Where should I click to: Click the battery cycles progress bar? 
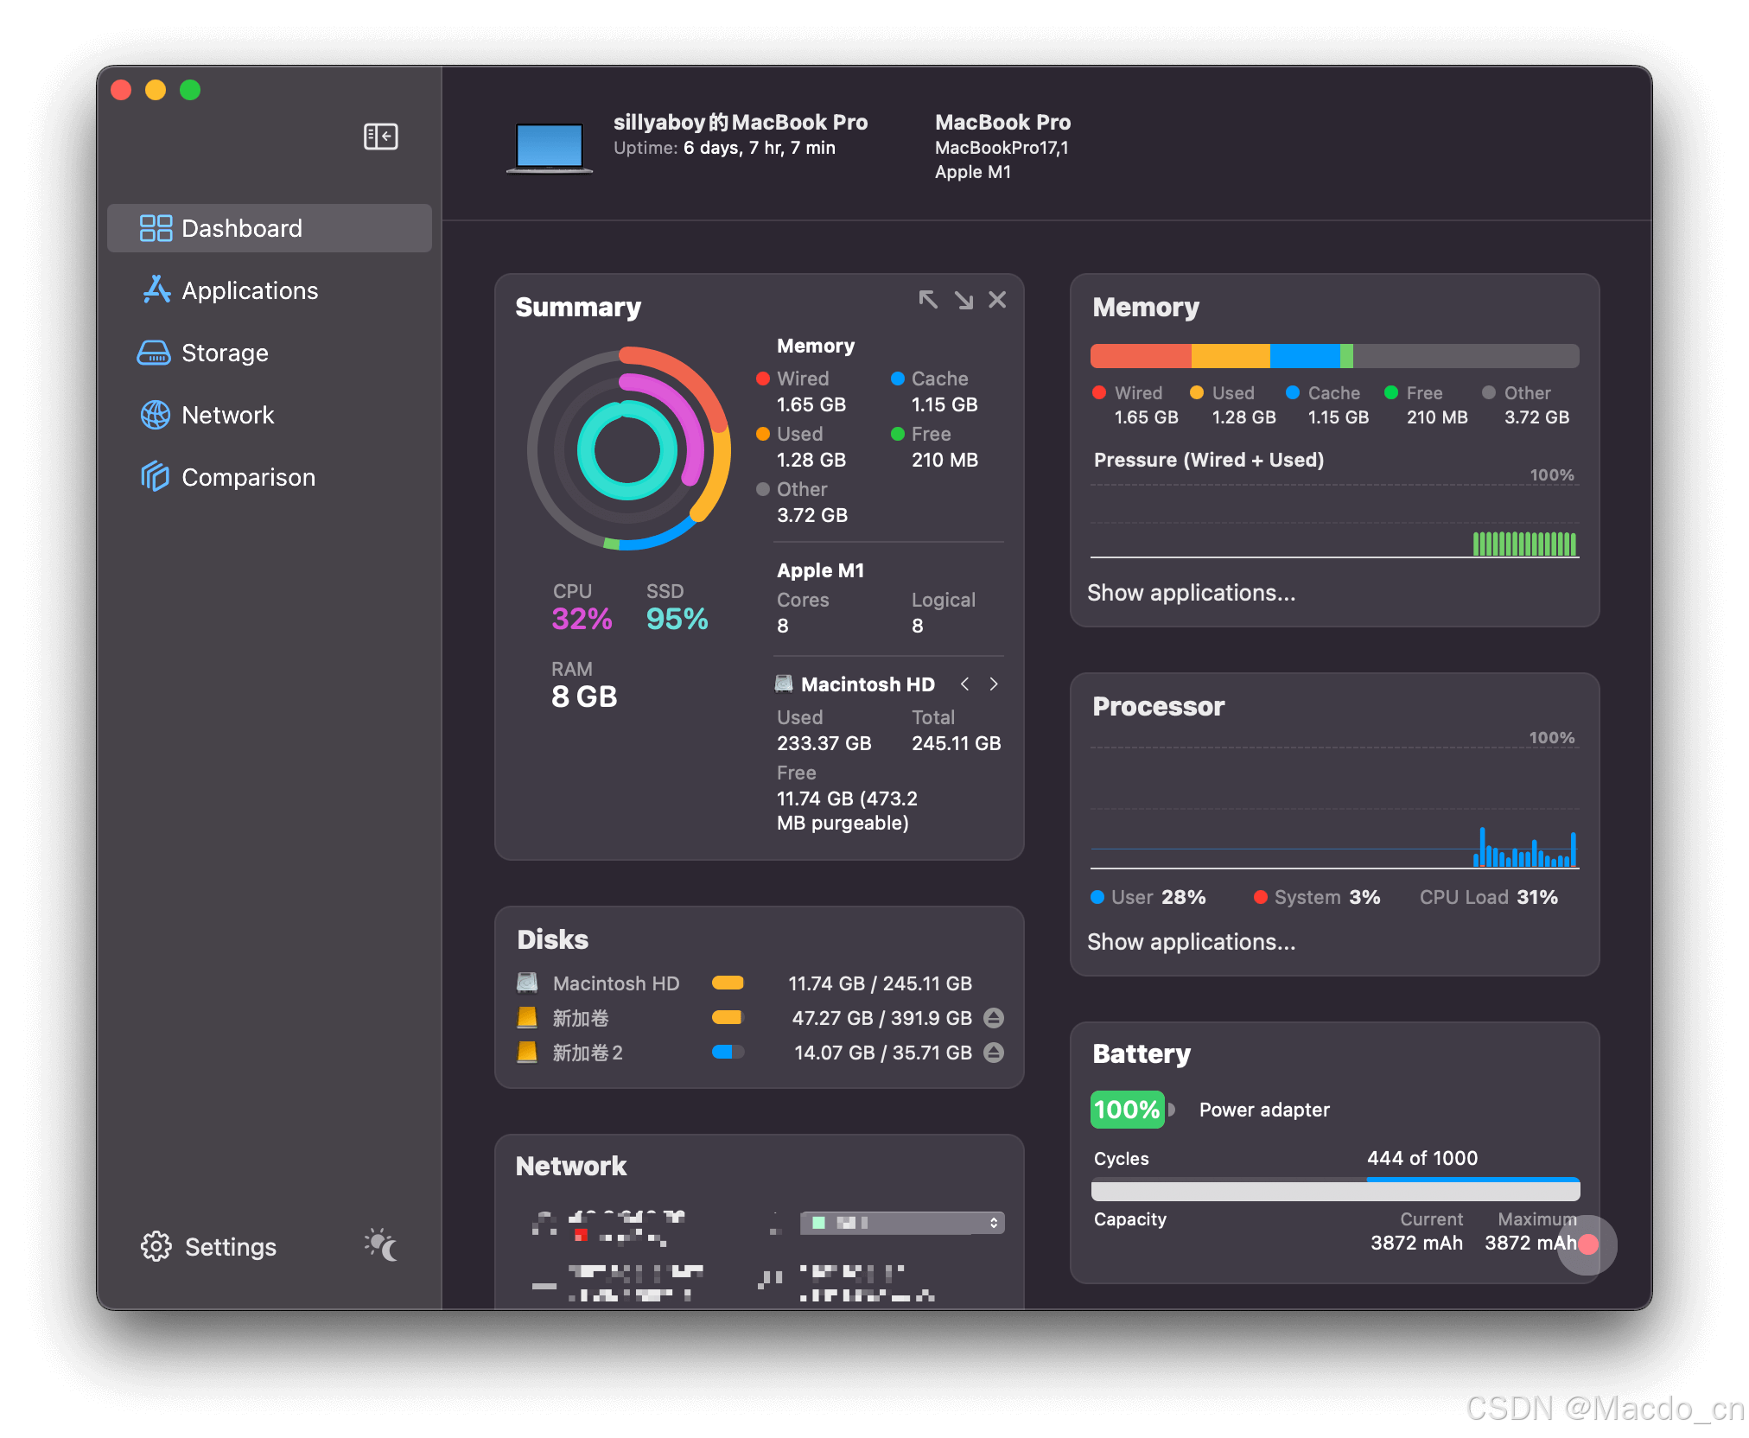(x=1335, y=1189)
